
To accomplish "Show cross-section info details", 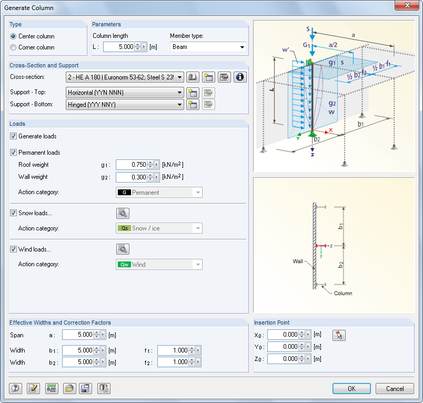I will (x=240, y=77).
